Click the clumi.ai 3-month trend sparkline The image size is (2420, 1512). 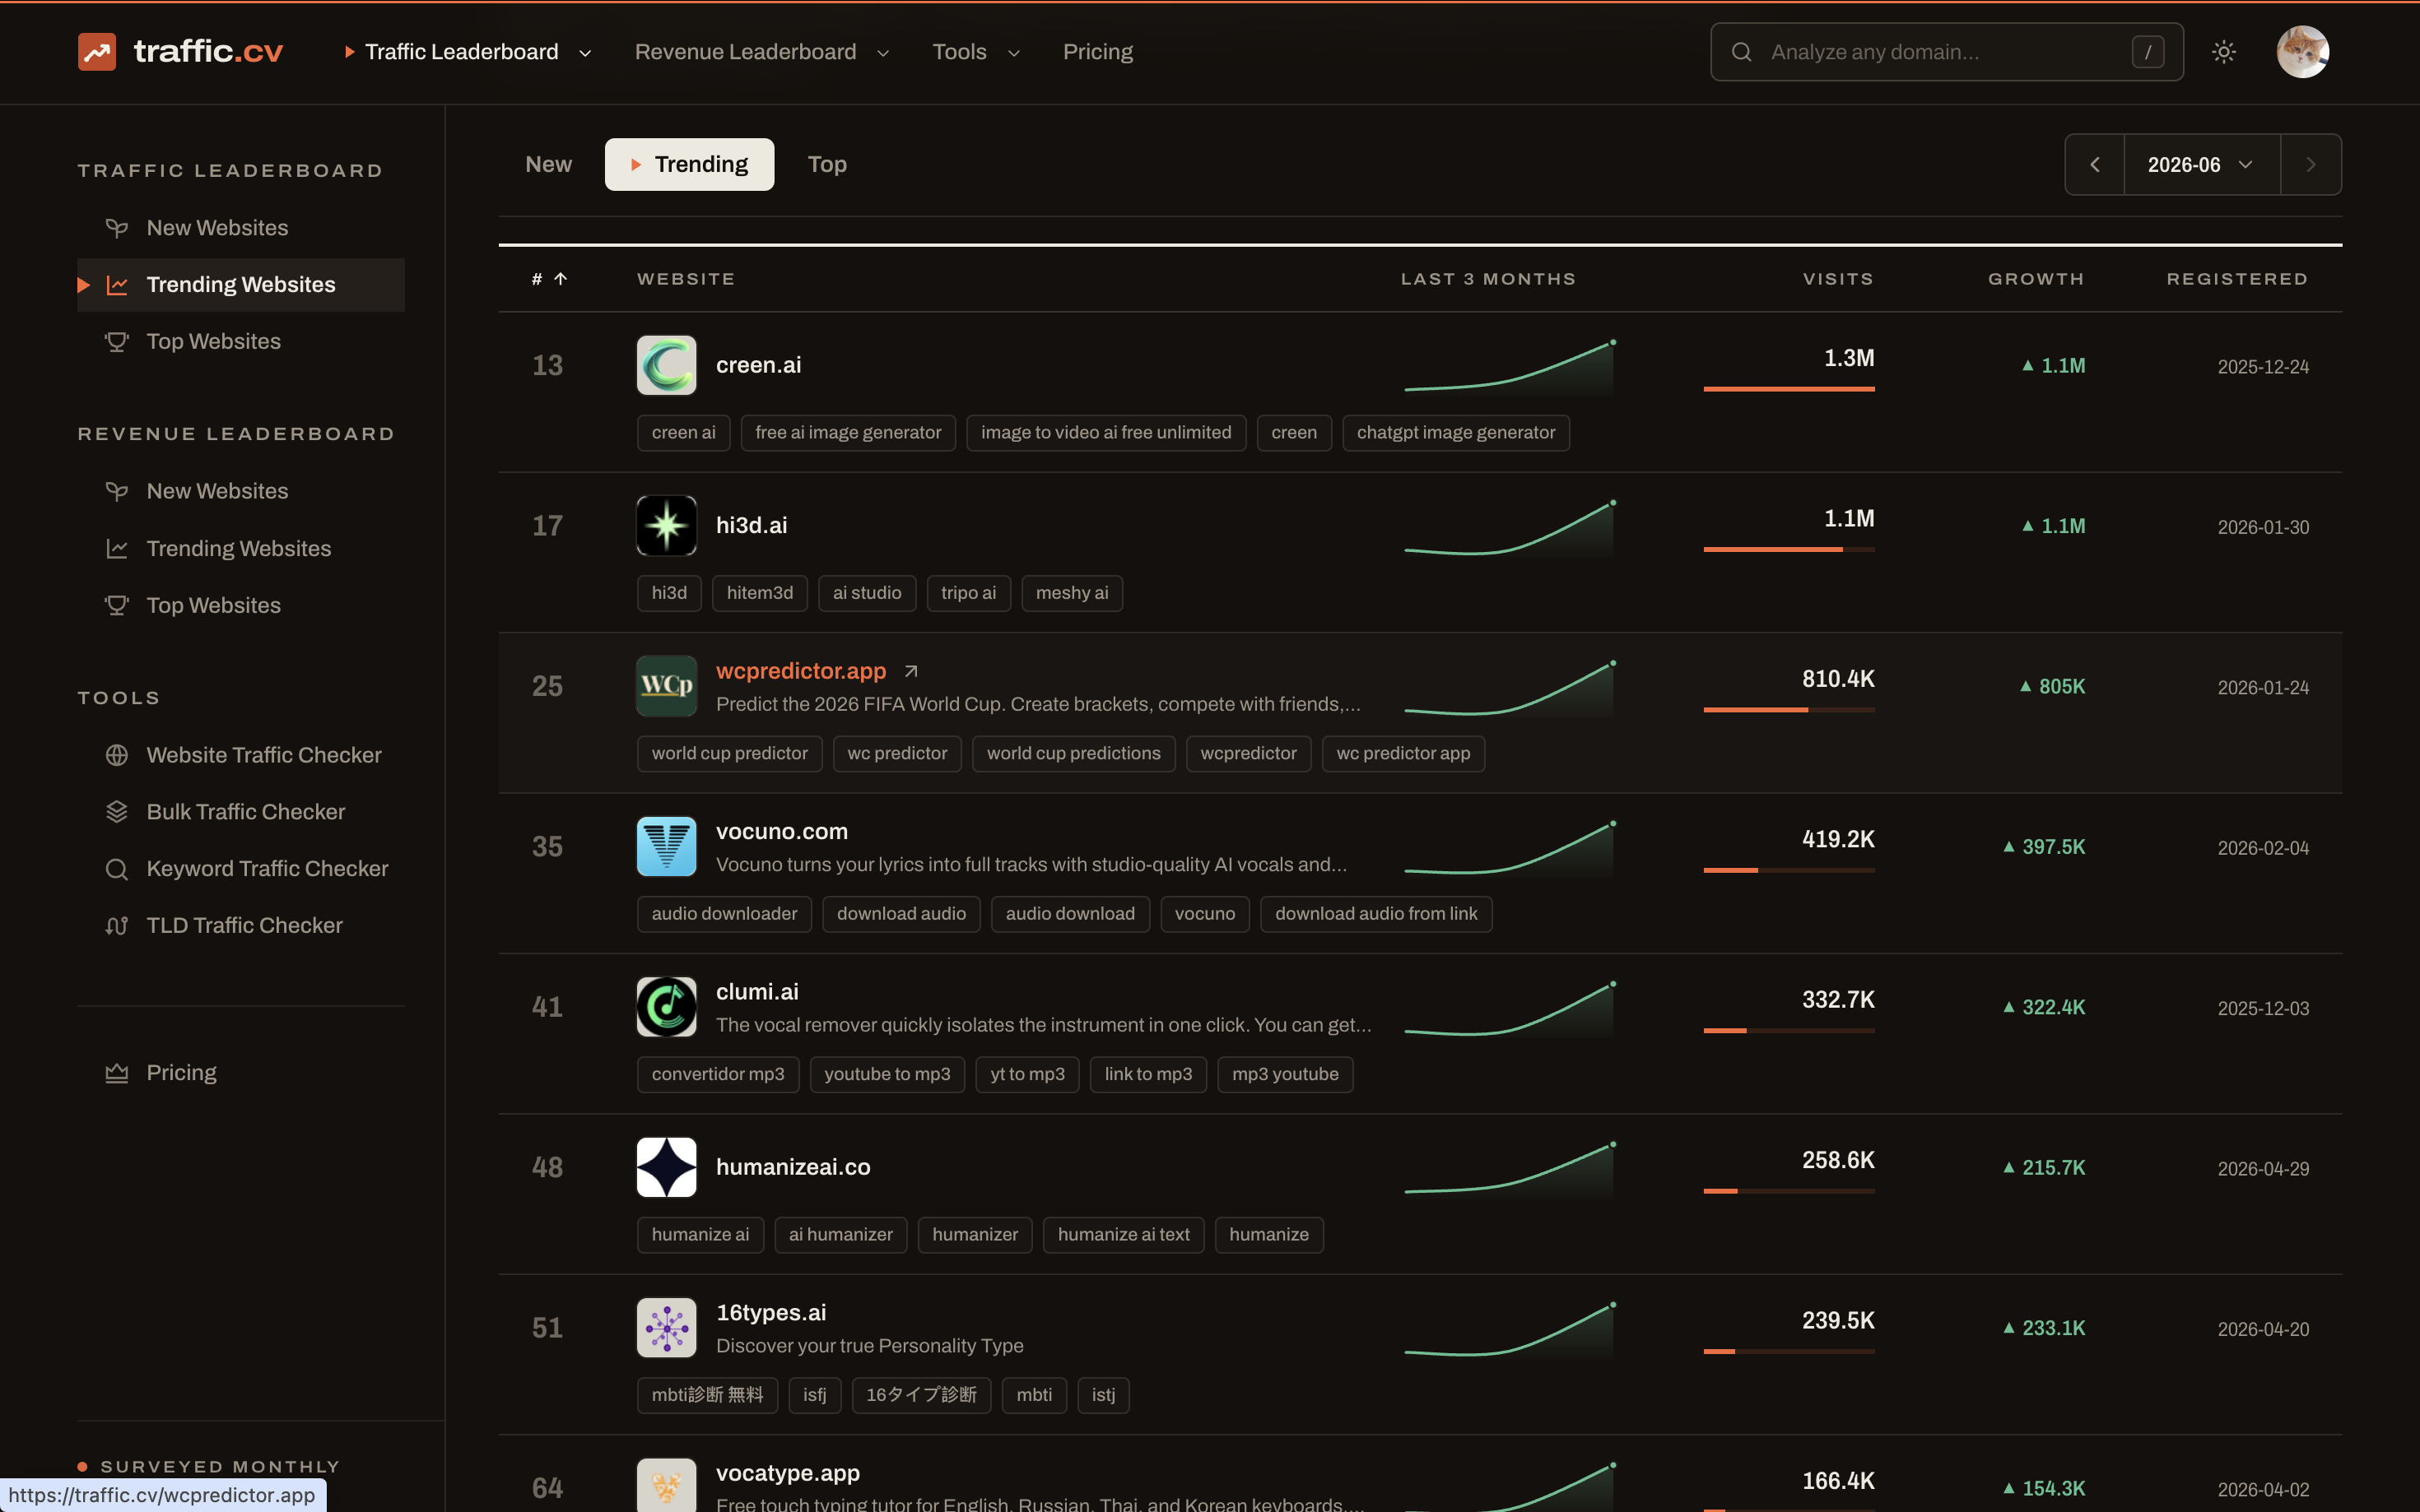point(1510,1008)
